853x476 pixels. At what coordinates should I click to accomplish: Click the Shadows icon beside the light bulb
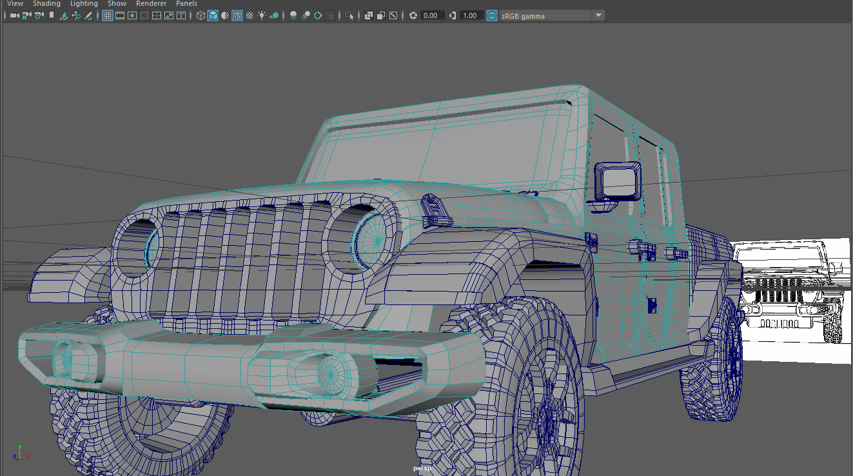[x=275, y=15]
